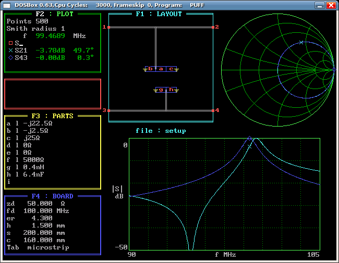The height and width of the screenshot is (263, 339).
Task: Select part d 0Ω row
Action: tap(19, 145)
